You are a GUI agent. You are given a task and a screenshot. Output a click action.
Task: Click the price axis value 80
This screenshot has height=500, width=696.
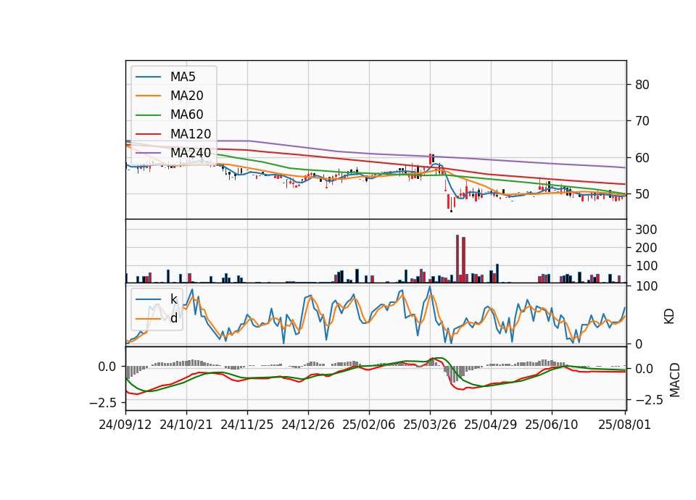[x=642, y=85]
